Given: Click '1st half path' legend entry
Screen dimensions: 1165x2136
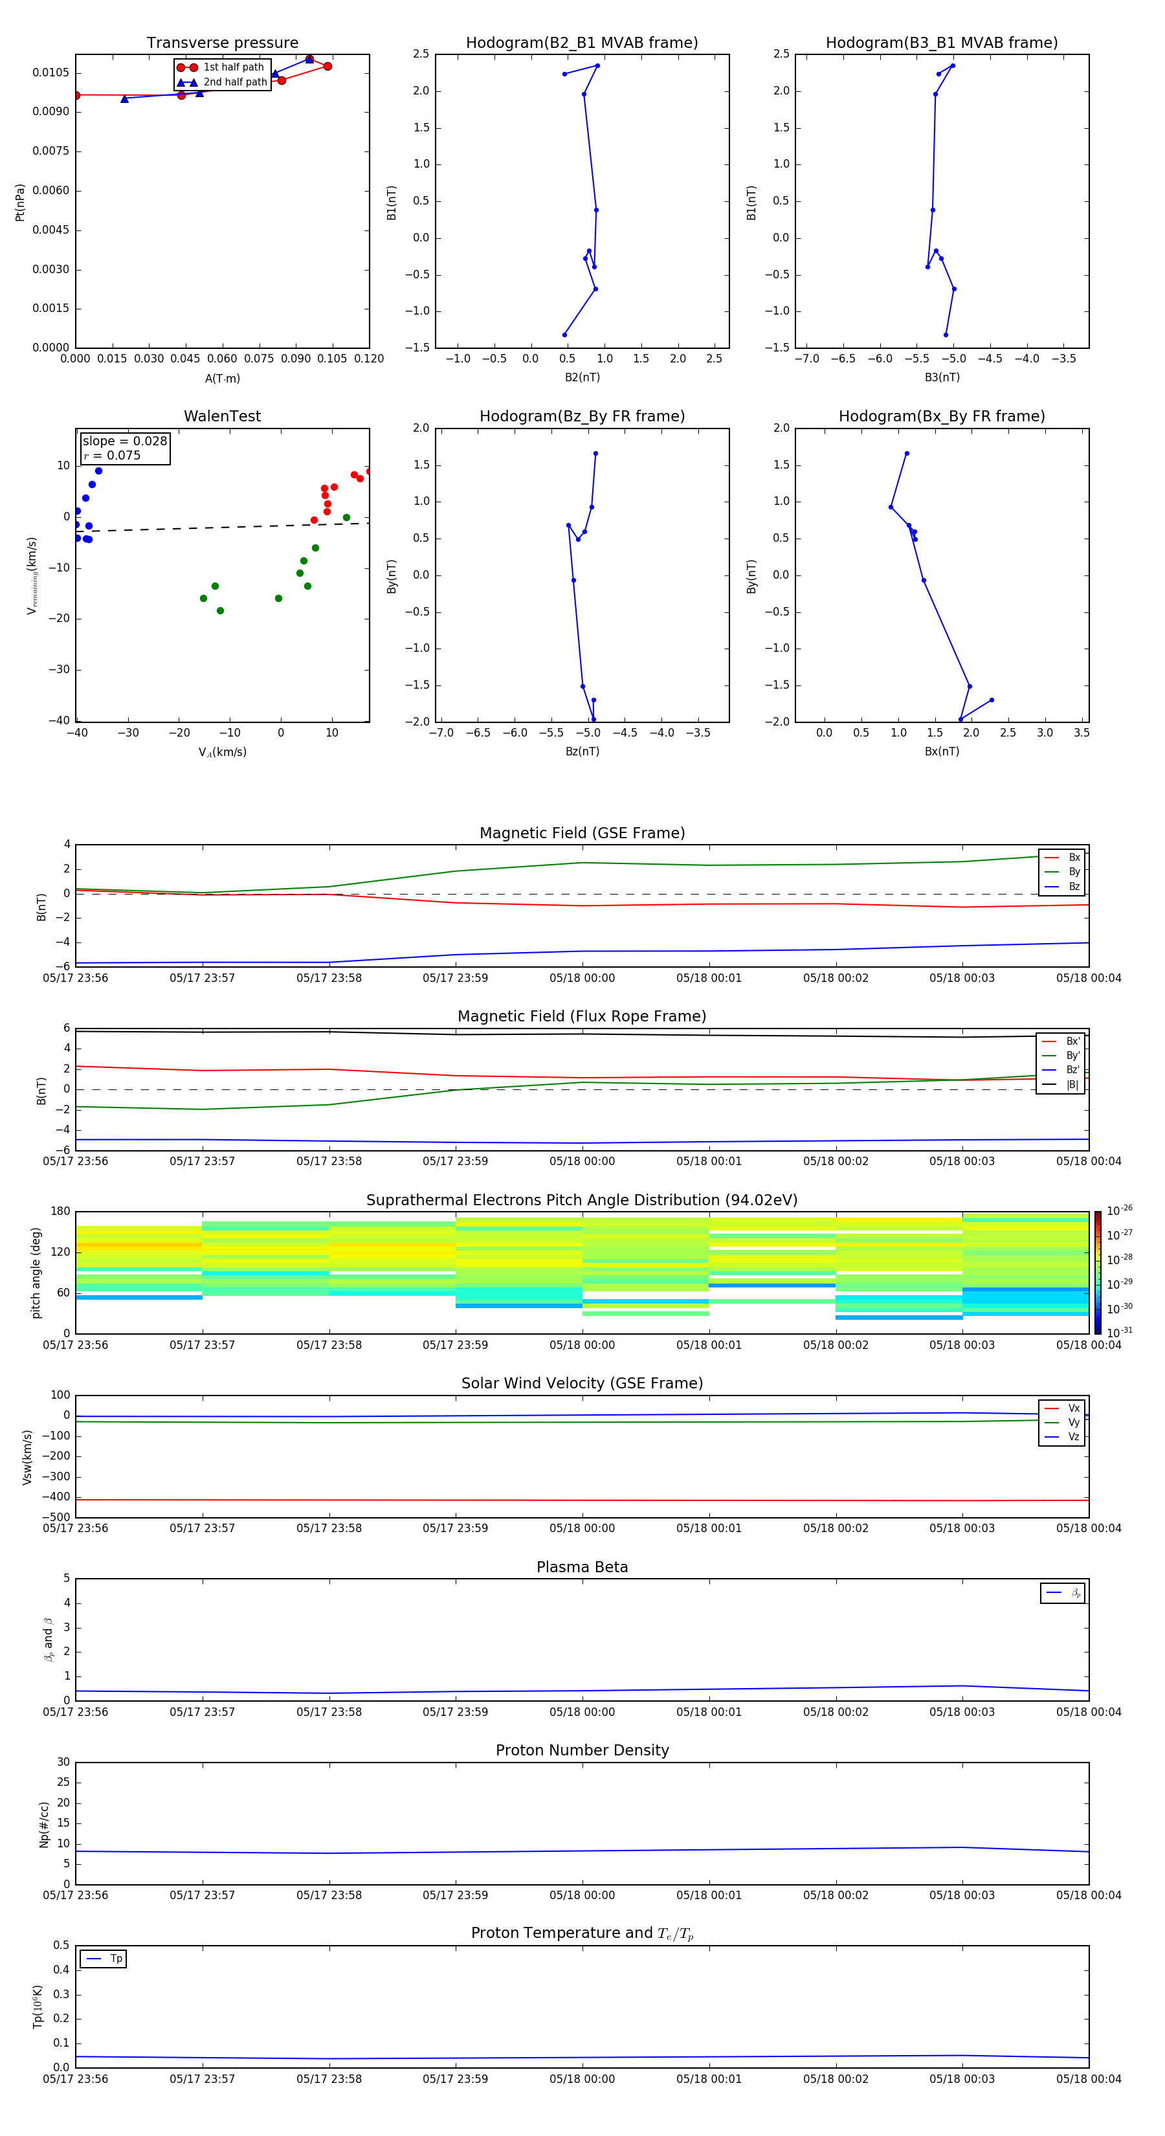Looking at the screenshot, I should (x=222, y=67).
